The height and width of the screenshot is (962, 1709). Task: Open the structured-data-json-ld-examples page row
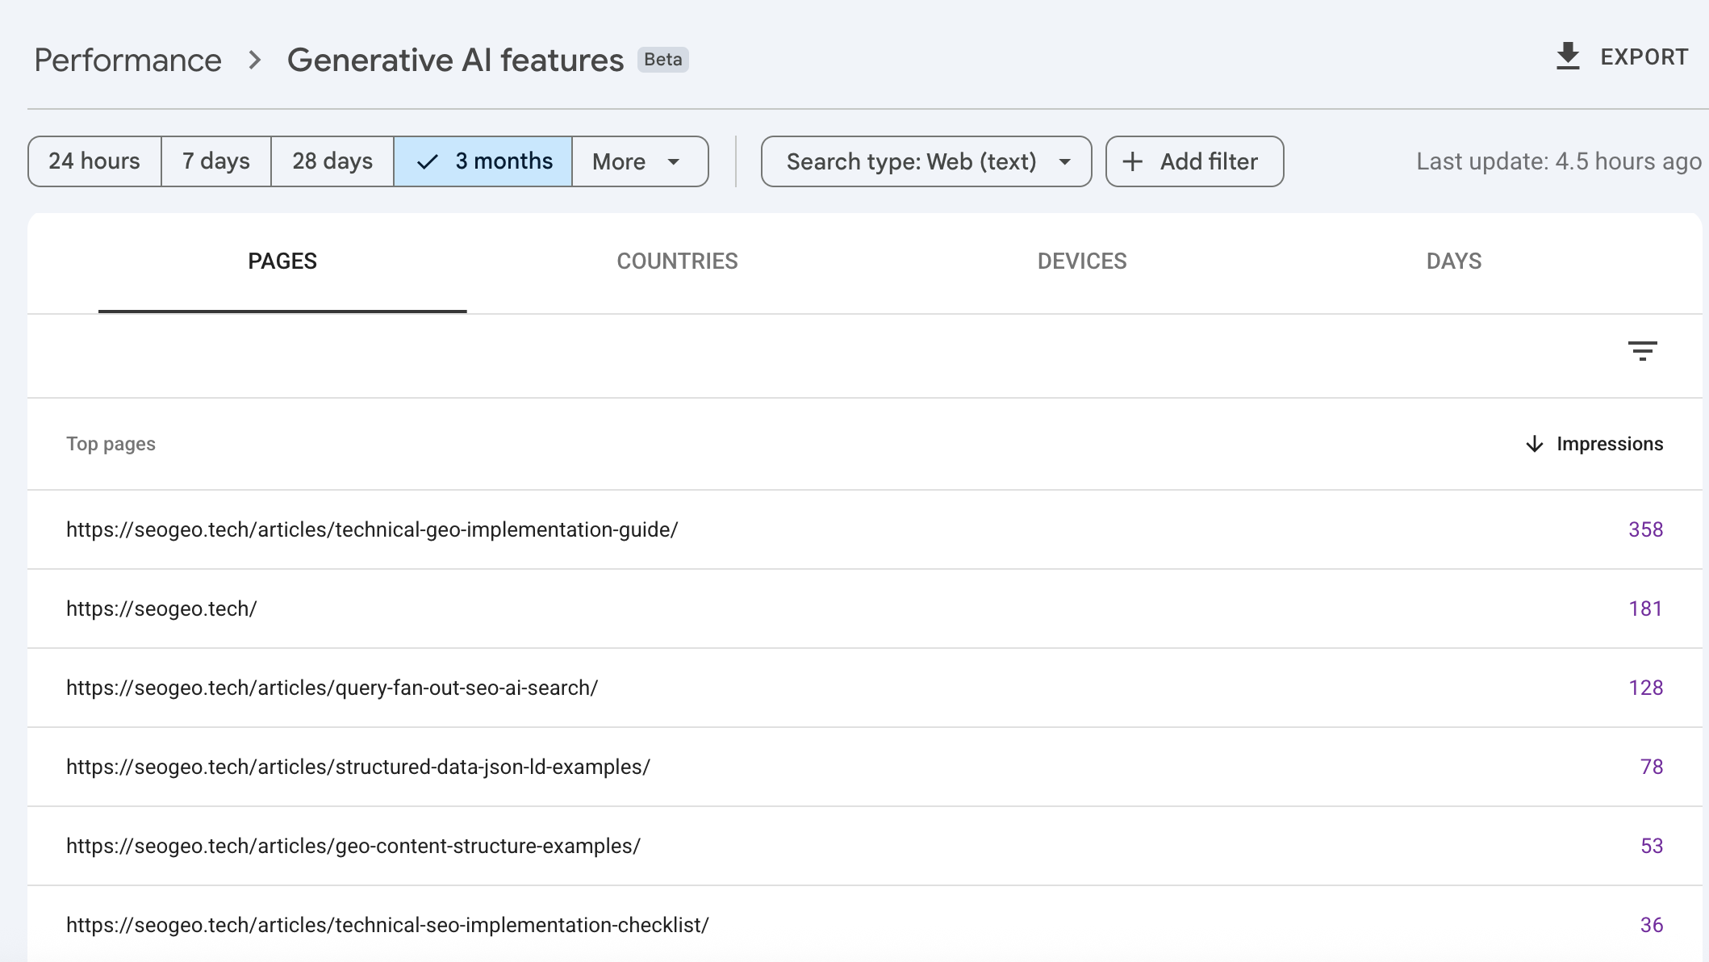865,767
